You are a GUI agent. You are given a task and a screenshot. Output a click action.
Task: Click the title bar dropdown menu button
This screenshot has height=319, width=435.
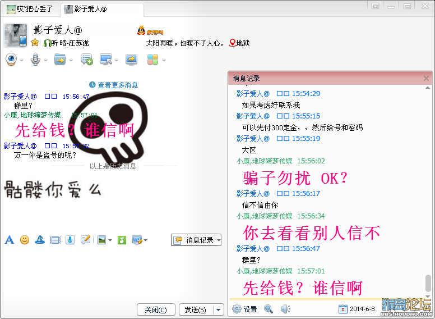(376, 6)
